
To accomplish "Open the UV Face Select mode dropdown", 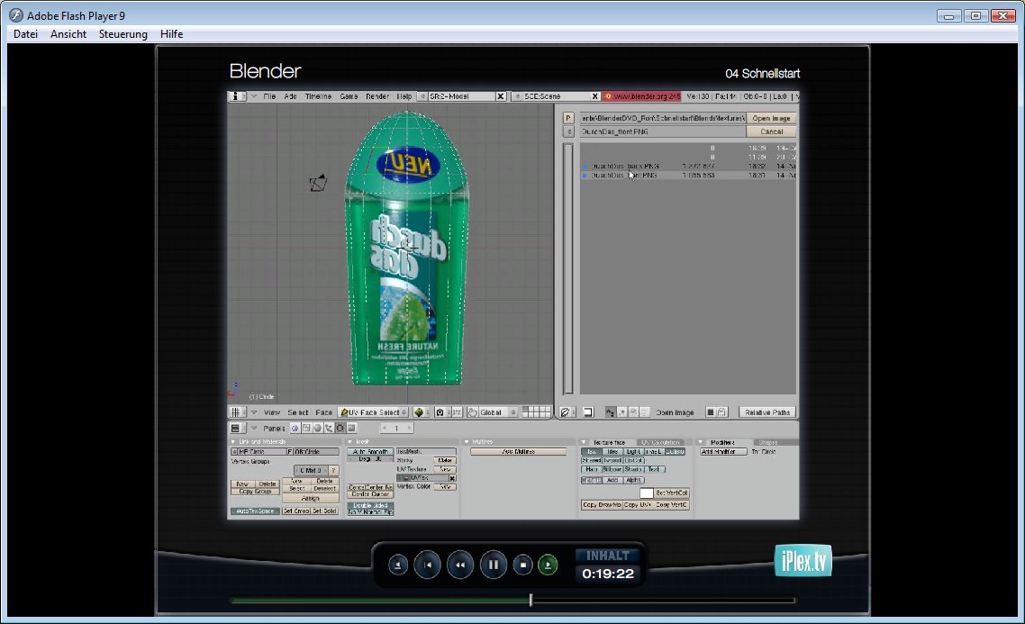I will (x=373, y=412).
